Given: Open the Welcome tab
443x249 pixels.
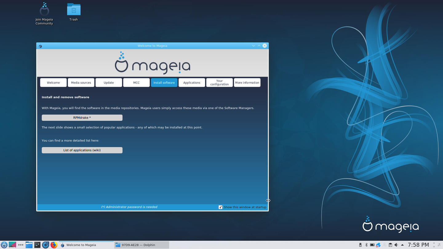Looking at the screenshot, I should tap(53, 83).
